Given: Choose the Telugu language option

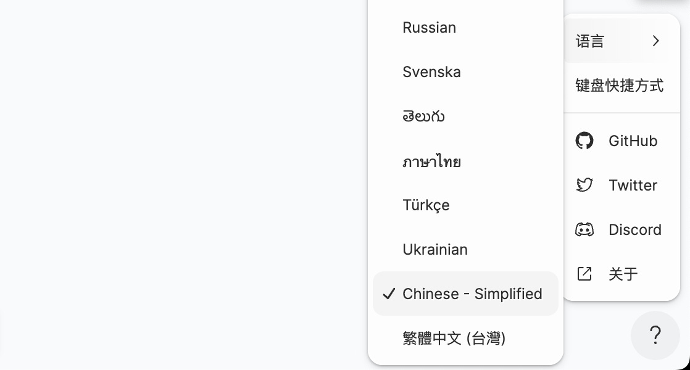Looking at the screenshot, I should [424, 117].
